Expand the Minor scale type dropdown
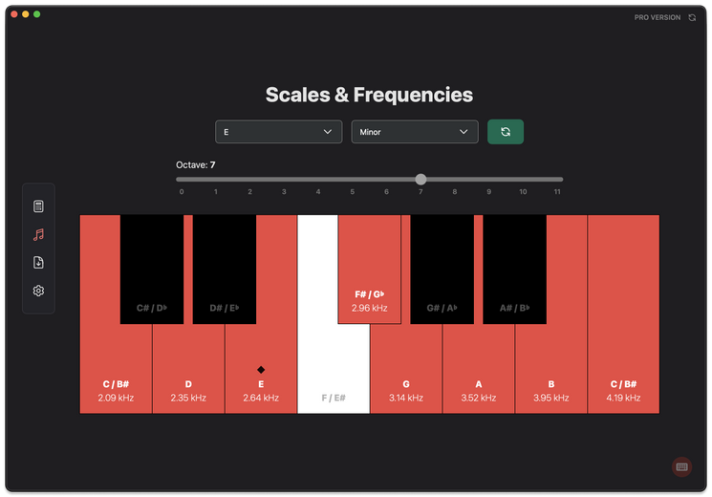 pos(415,132)
